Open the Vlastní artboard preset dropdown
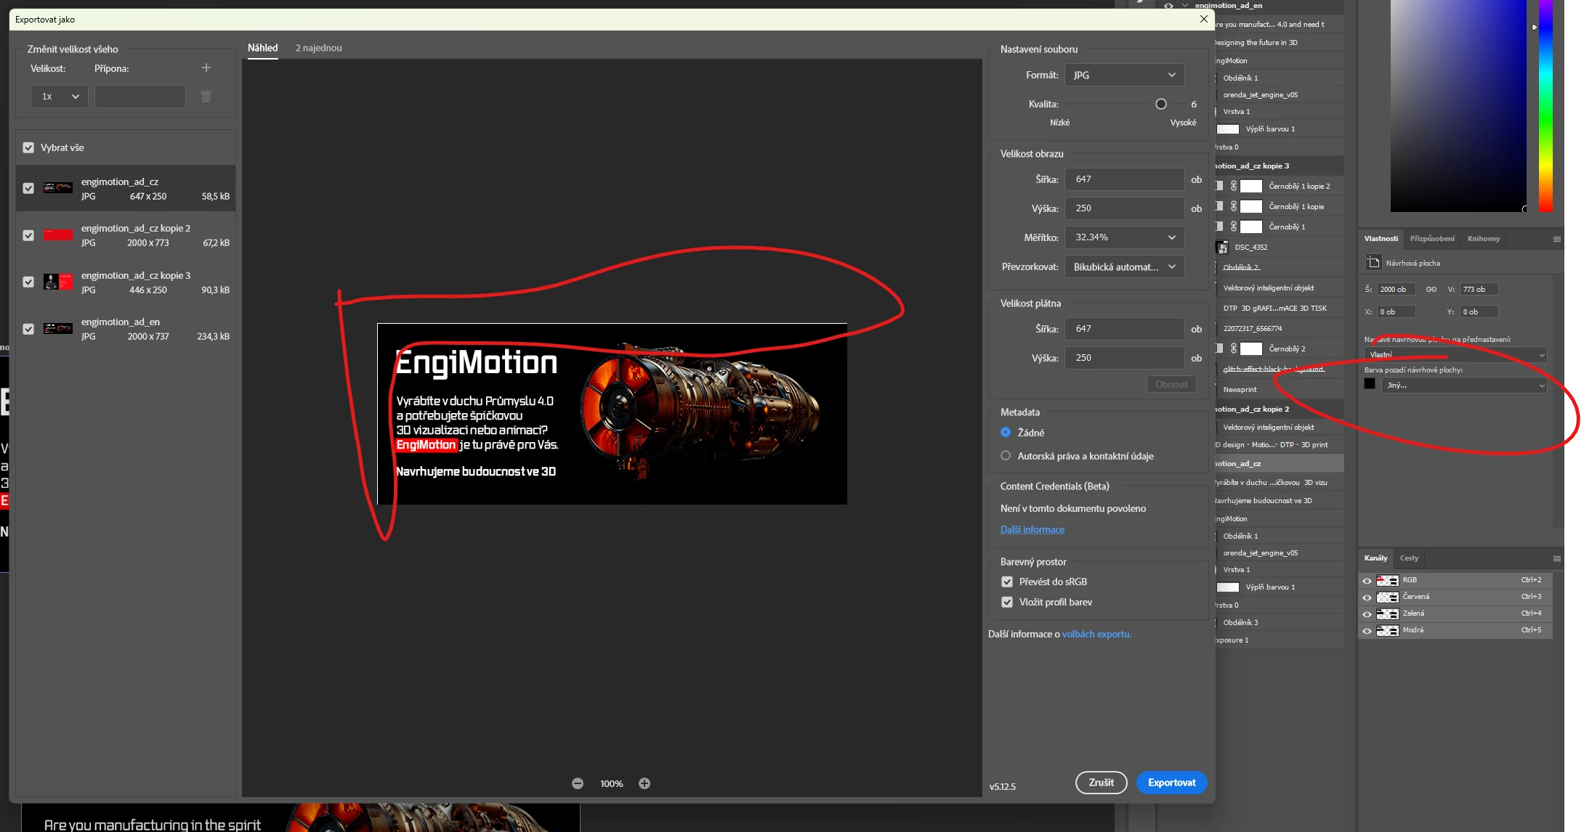Viewport: 1584px width, 832px height. click(x=1456, y=354)
